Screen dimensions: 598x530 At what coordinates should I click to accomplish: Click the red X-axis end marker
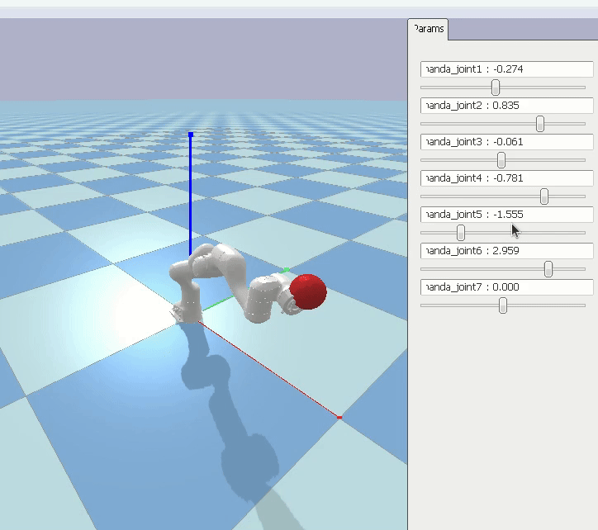click(x=339, y=417)
